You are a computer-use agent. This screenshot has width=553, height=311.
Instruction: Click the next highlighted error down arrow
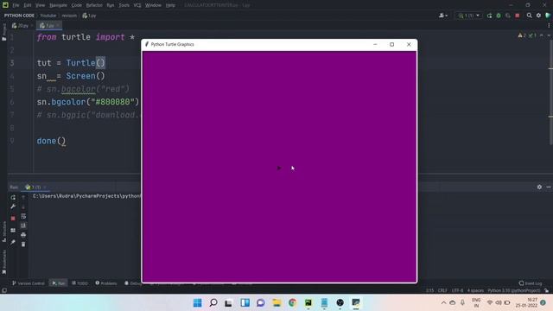549,35
